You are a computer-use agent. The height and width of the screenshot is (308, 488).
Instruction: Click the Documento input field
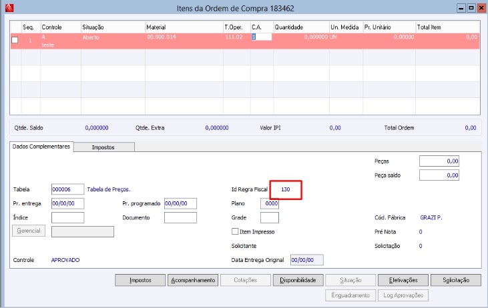click(x=180, y=217)
